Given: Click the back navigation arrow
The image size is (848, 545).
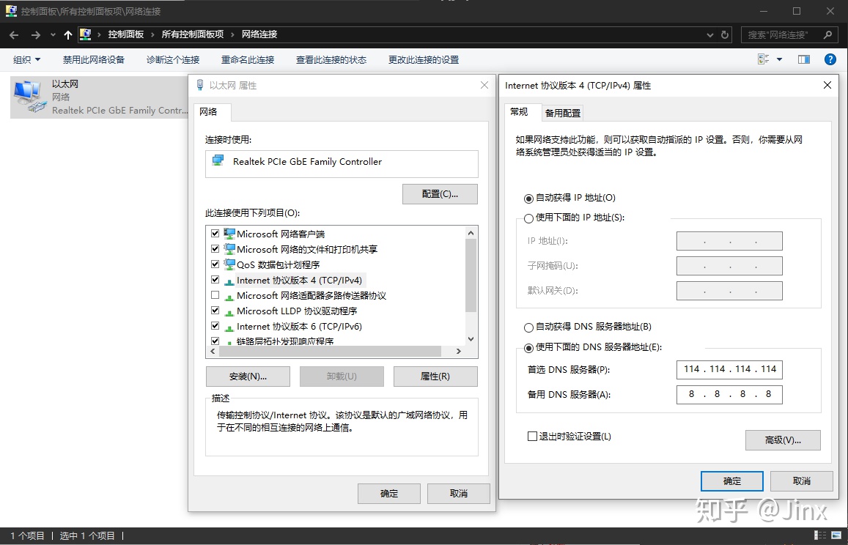Looking at the screenshot, I should (12, 34).
